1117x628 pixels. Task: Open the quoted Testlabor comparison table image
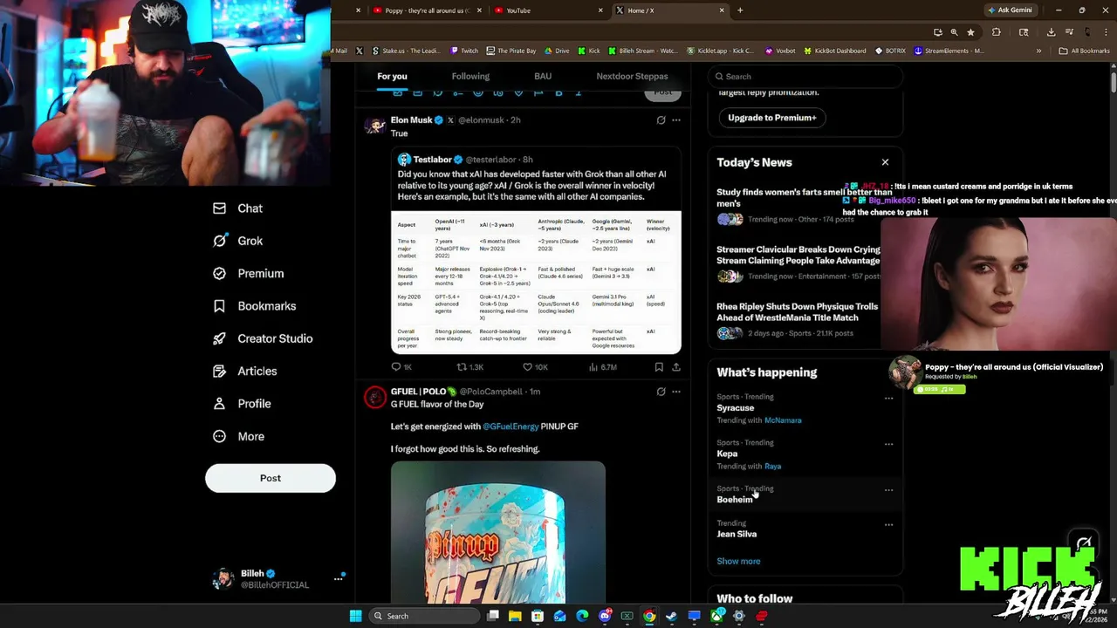pos(536,281)
